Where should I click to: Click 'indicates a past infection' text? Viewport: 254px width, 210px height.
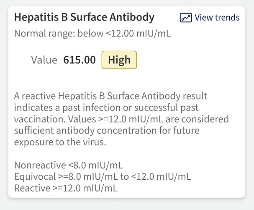tap(67, 108)
